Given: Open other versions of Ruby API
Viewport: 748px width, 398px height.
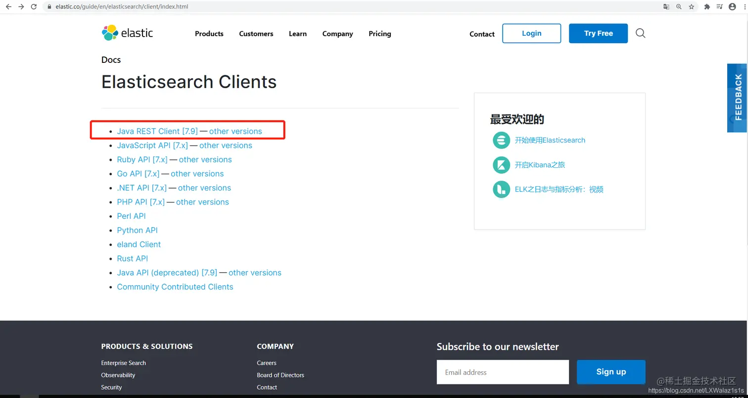Looking at the screenshot, I should 205,159.
